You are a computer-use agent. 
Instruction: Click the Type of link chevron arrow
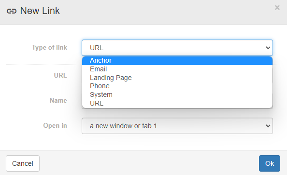point(268,48)
